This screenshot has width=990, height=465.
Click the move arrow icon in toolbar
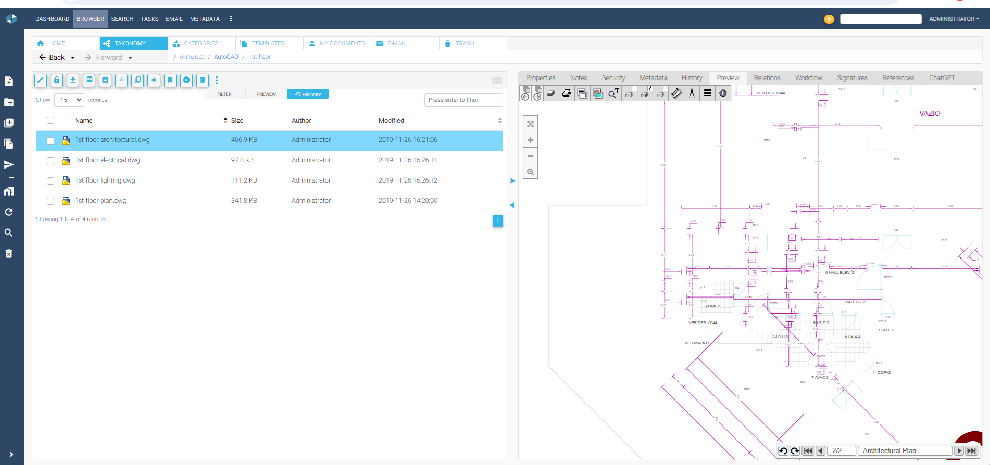154,80
